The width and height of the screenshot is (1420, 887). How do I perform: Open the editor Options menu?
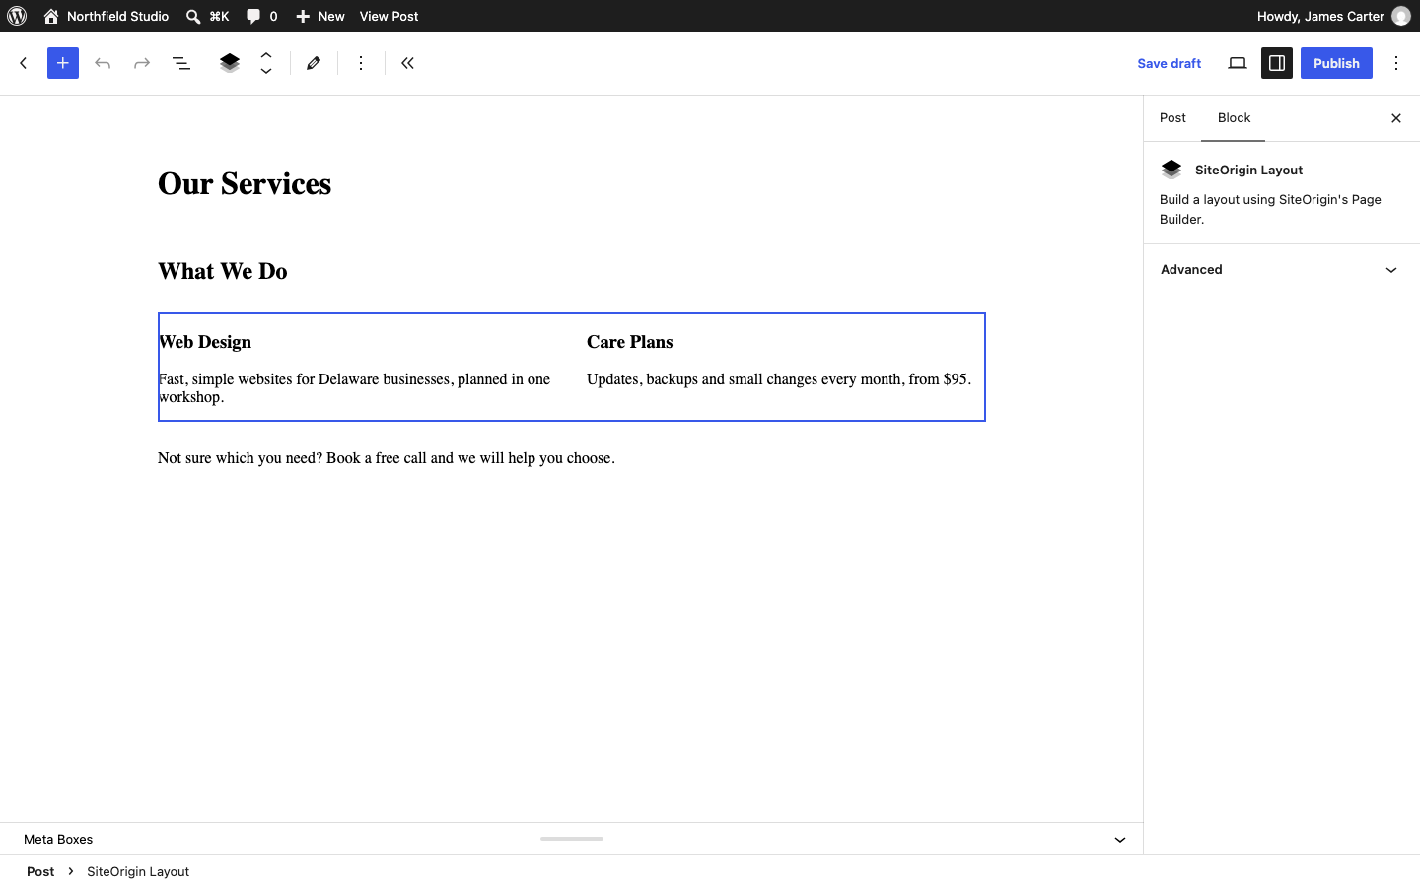1396,63
